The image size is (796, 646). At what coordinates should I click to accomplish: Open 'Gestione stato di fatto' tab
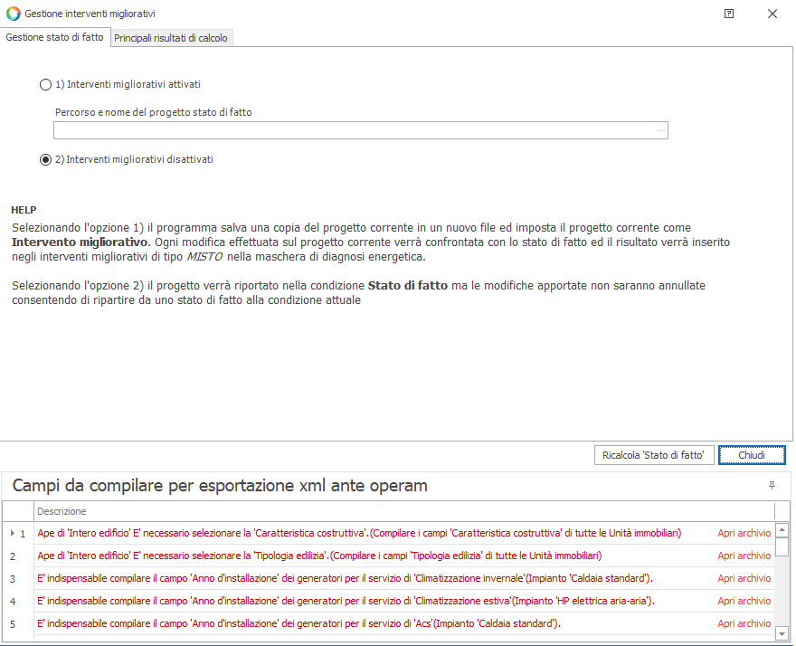point(55,37)
